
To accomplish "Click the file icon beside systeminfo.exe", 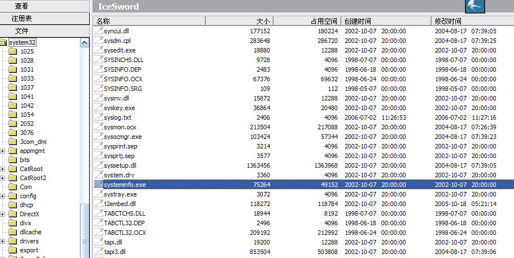I will [99, 185].
